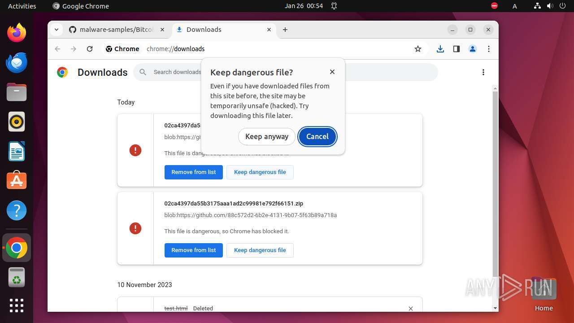This screenshot has height=323, width=574.
Task: Open a new tab with plus button
Action: [x=285, y=30]
